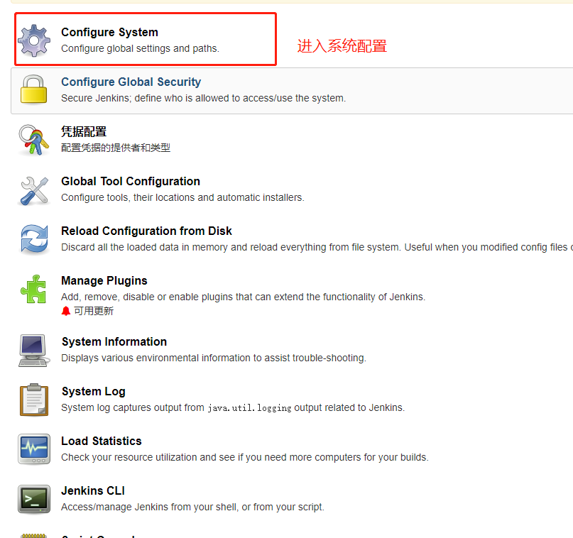
Task: Open Configure Global Security
Action: (x=131, y=82)
